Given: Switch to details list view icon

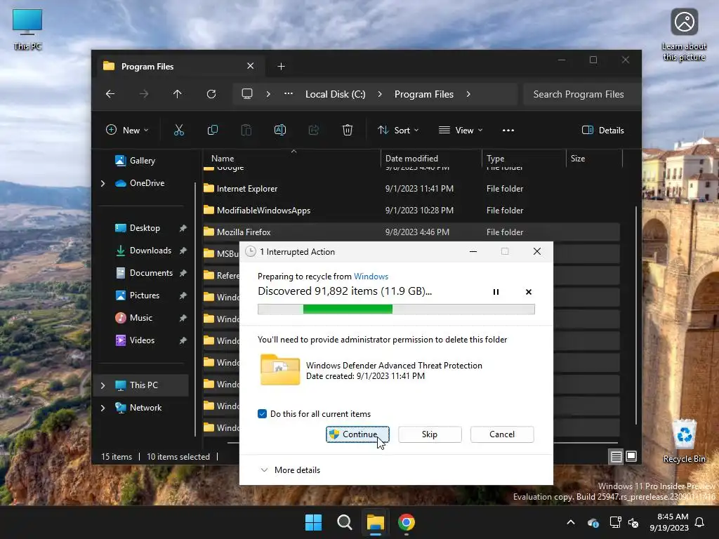Looking at the screenshot, I should click(616, 456).
